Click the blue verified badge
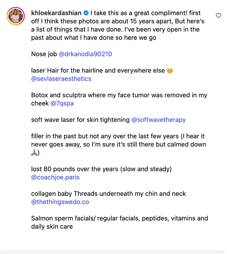227x254 pixels. [x=86, y=13]
